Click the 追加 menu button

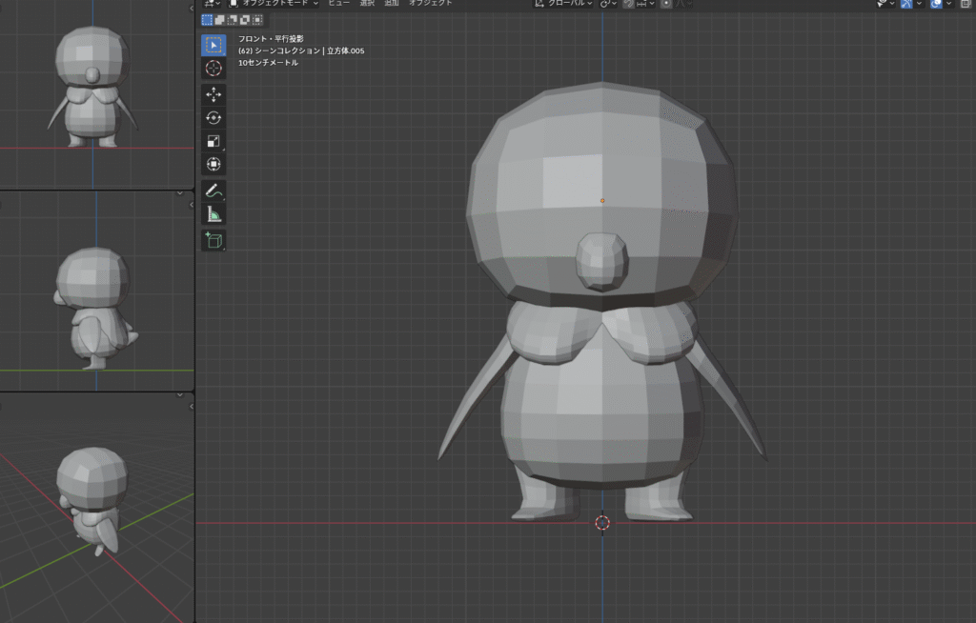click(x=392, y=4)
